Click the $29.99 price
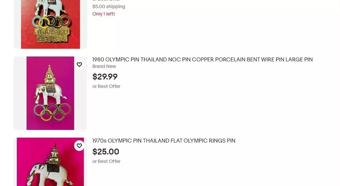Viewport: 340px width, 186px height. click(x=105, y=77)
